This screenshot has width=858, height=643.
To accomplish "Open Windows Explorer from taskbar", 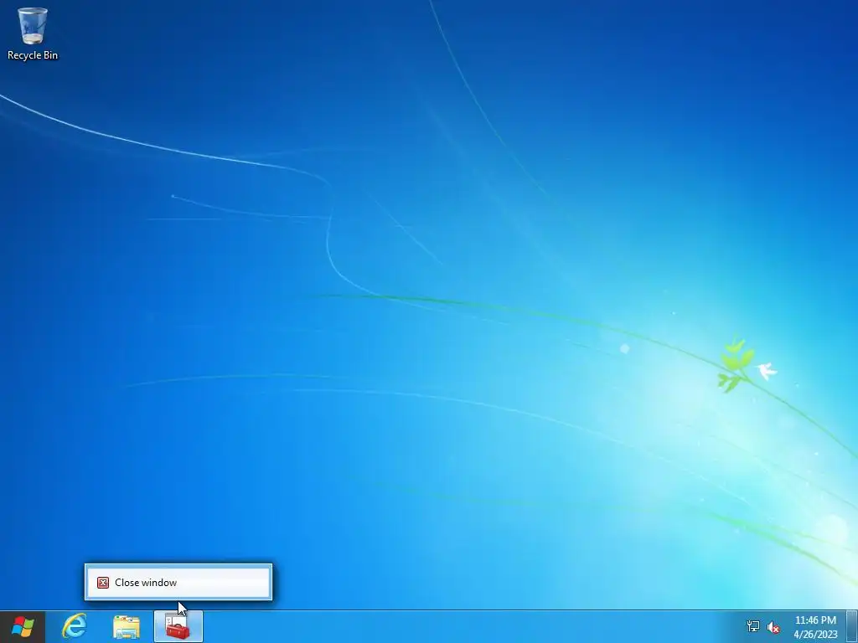I will 127,626.
